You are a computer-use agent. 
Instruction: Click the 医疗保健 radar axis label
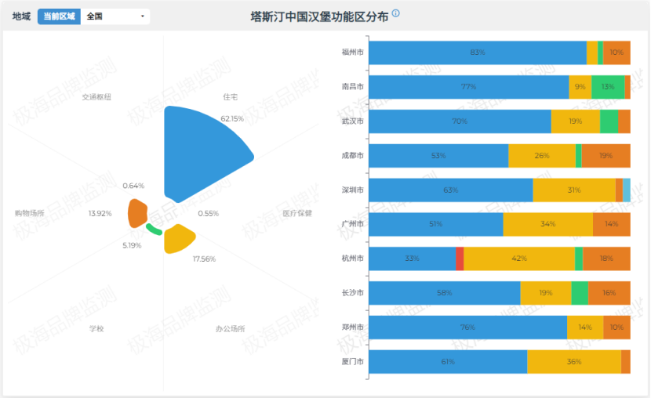point(297,214)
